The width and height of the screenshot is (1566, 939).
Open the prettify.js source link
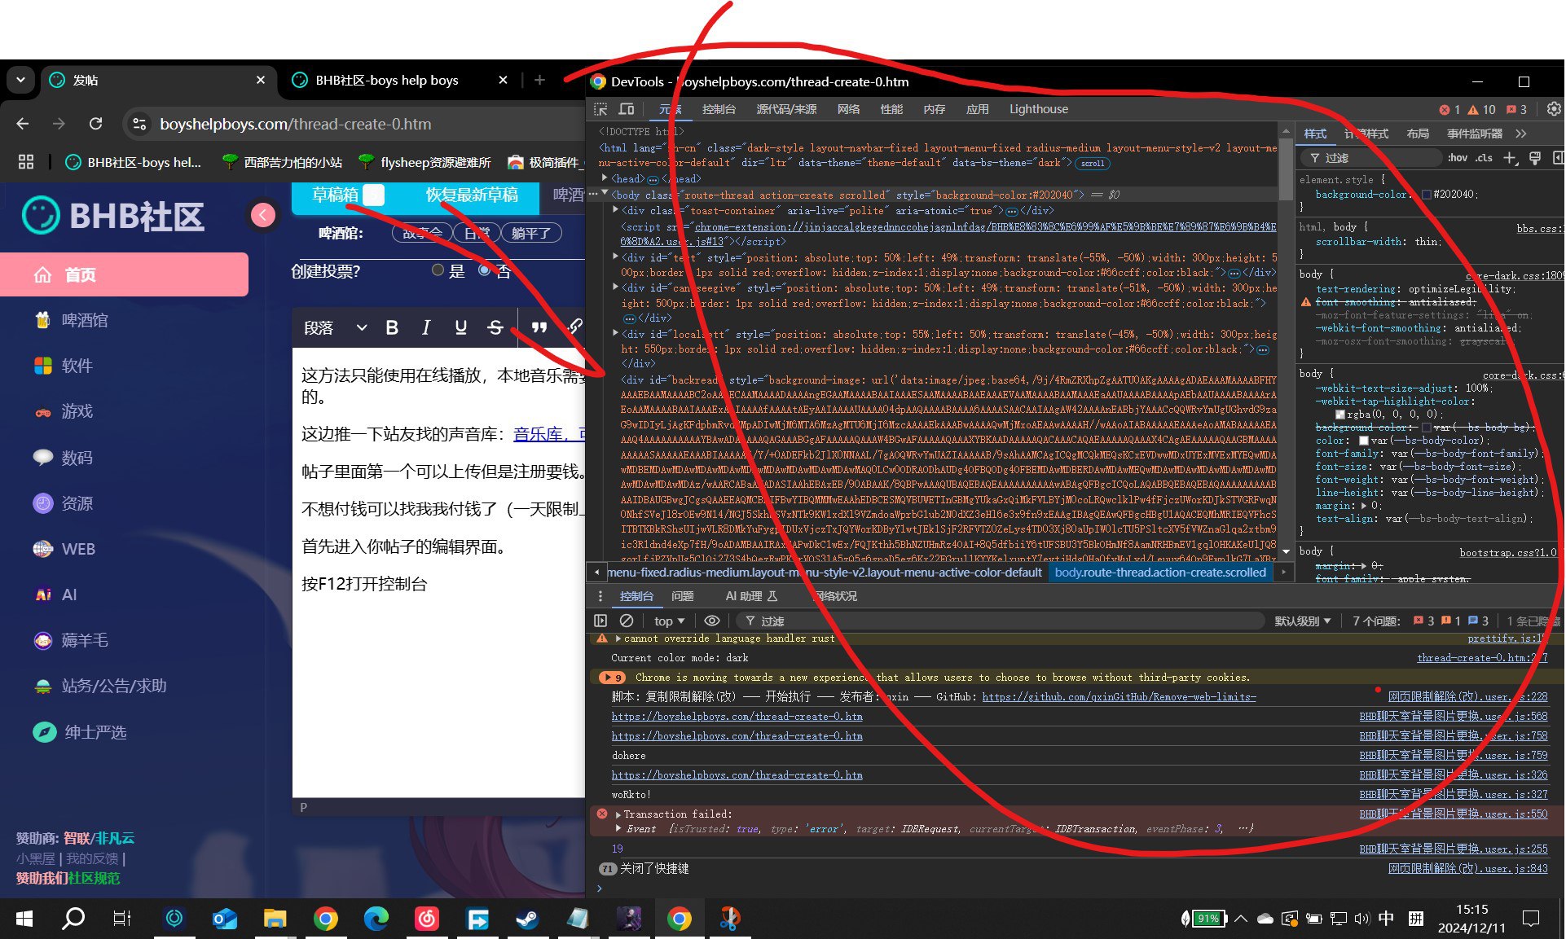(x=1507, y=638)
